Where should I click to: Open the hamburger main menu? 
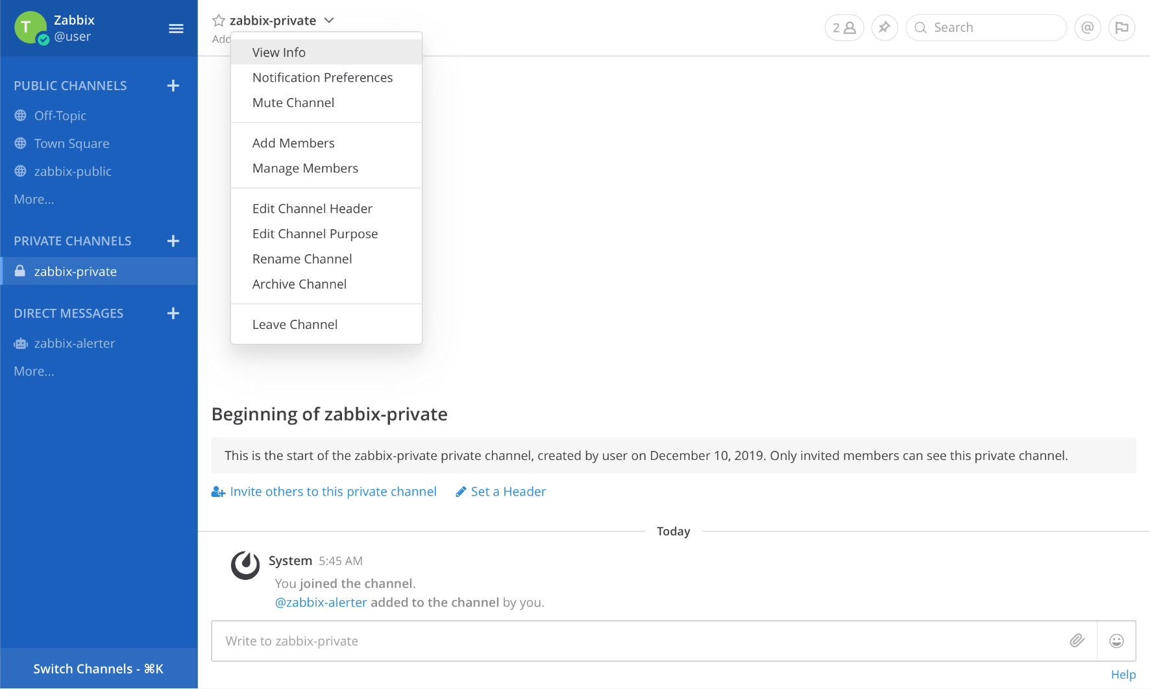176,29
